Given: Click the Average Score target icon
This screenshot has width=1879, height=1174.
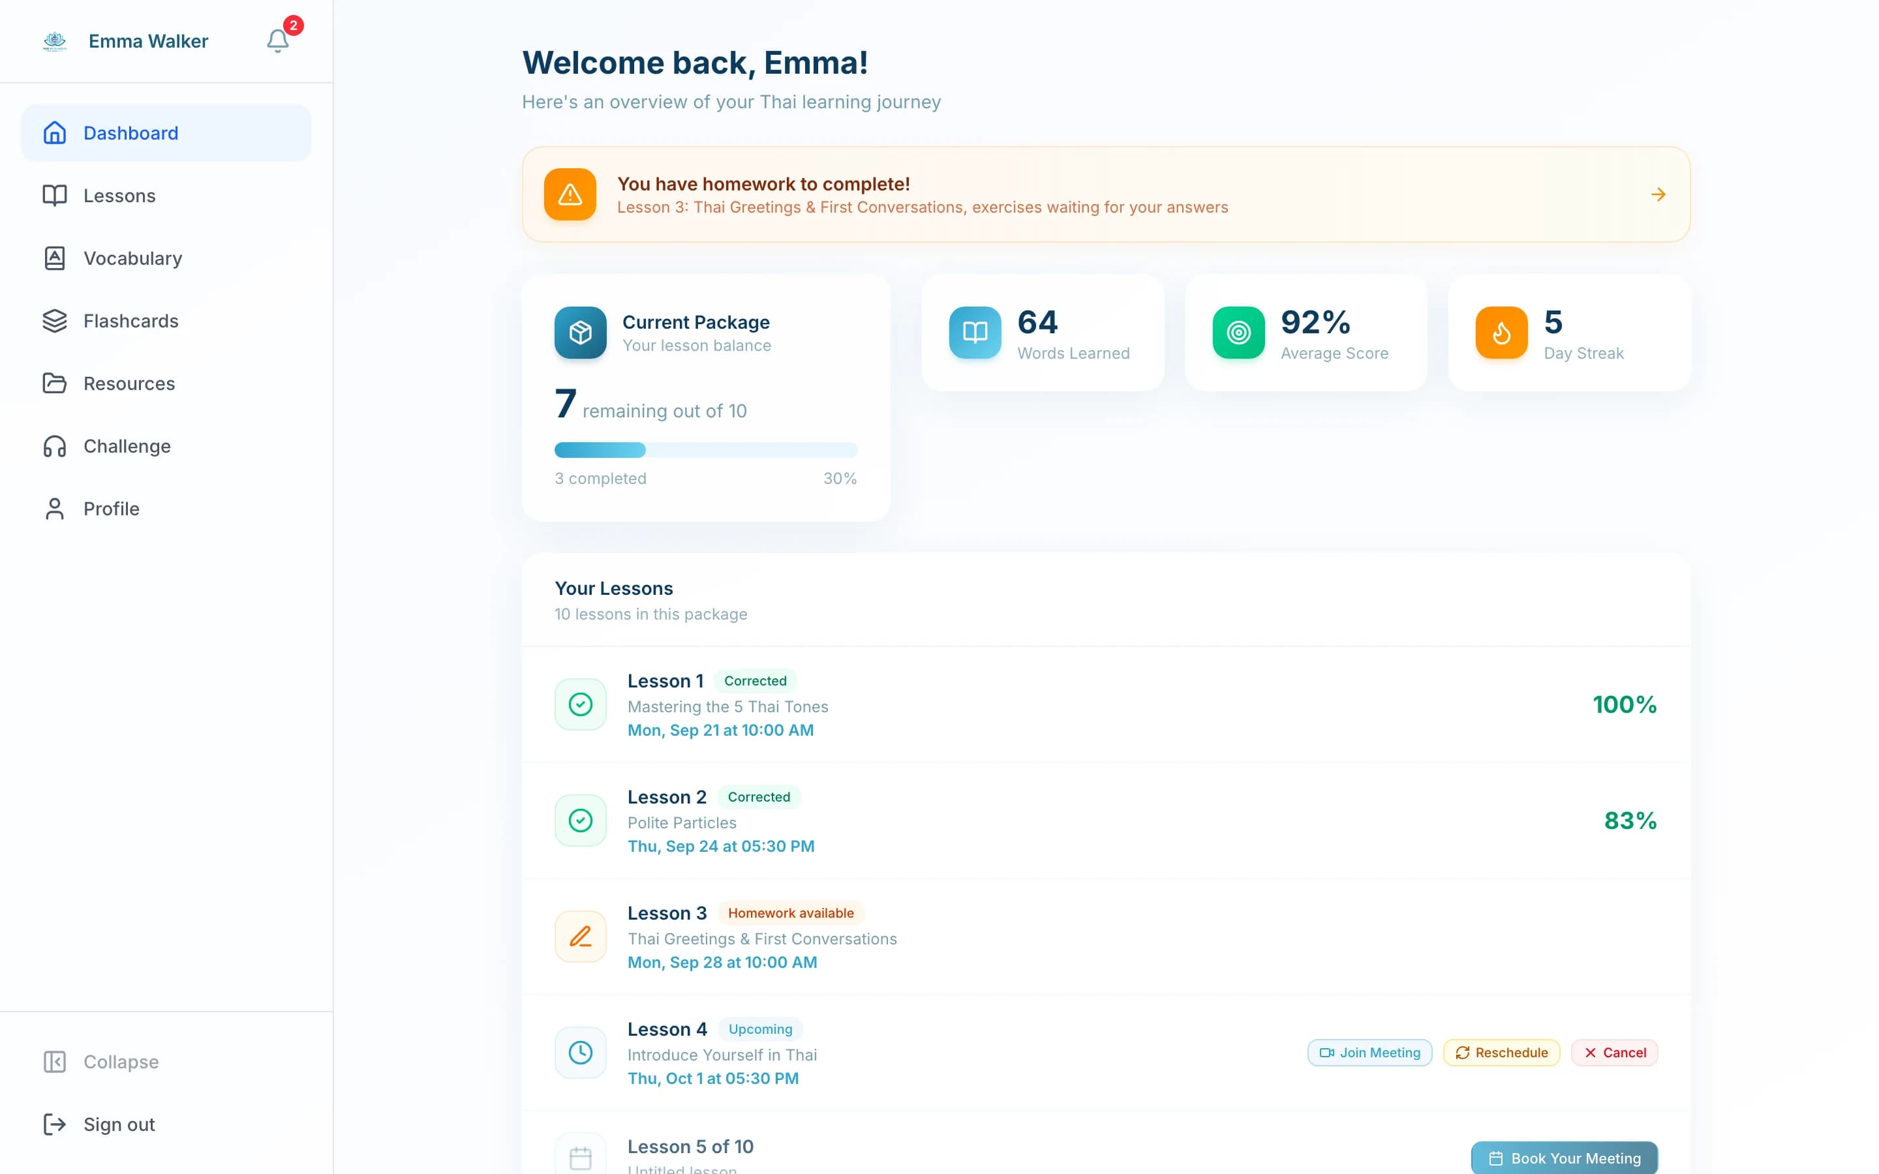Looking at the screenshot, I should (1238, 333).
